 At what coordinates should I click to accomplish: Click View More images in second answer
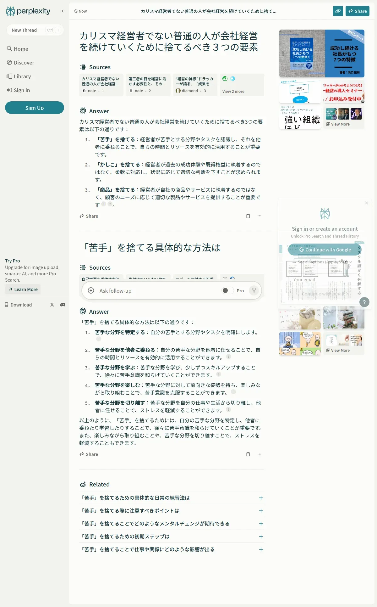coord(344,344)
